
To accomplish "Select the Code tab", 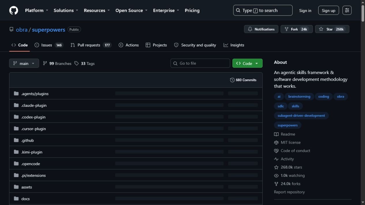I will click(20, 45).
